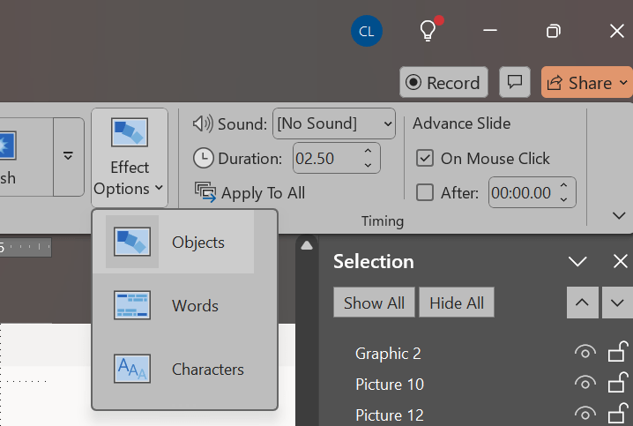Image resolution: width=633 pixels, height=426 pixels.
Task: Expand the transition gallery more arrow
Action: 68,156
